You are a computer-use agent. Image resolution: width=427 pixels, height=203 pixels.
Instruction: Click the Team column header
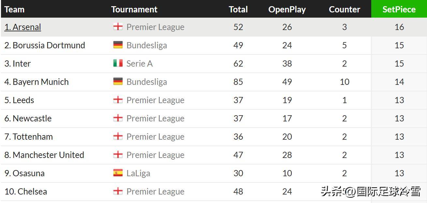pyautogui.click(x=15, y=9)
